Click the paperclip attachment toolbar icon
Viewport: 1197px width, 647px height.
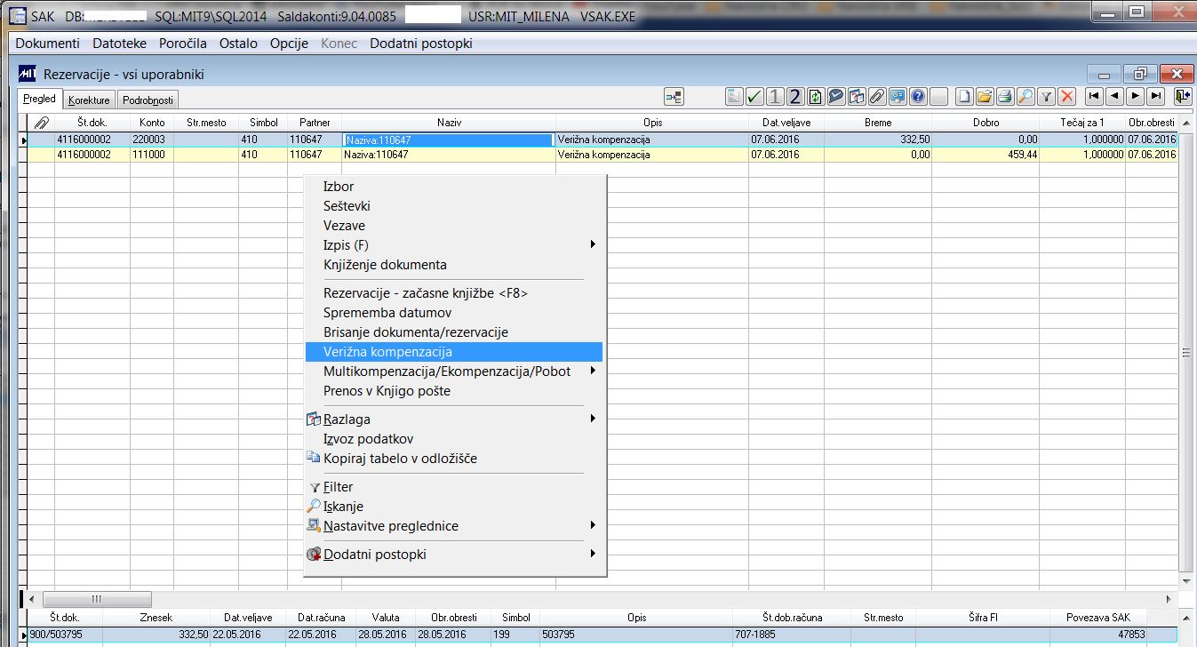(x=876, y=96)
